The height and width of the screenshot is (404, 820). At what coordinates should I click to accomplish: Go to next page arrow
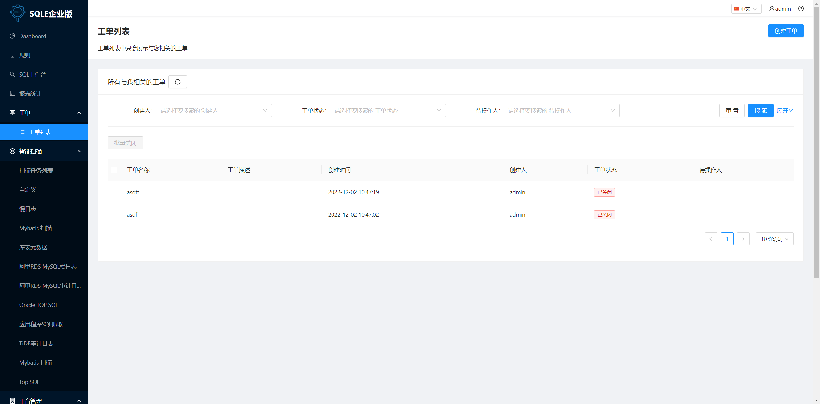click(x=743, y=239)
